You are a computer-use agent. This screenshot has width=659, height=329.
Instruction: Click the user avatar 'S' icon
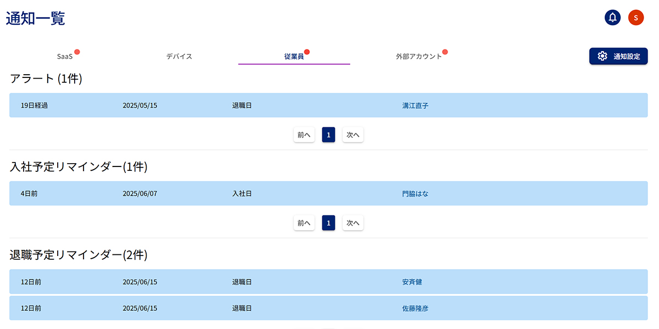(x=636, y=18)
